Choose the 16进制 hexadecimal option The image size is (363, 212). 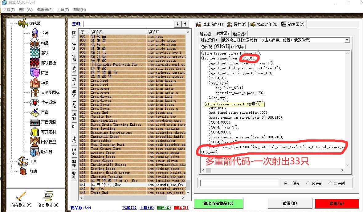308,183
